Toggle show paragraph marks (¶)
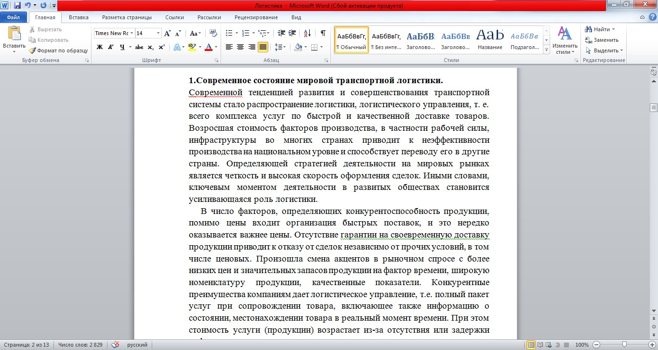The height and width of the screenshot is (350, 658). [323, 33]
